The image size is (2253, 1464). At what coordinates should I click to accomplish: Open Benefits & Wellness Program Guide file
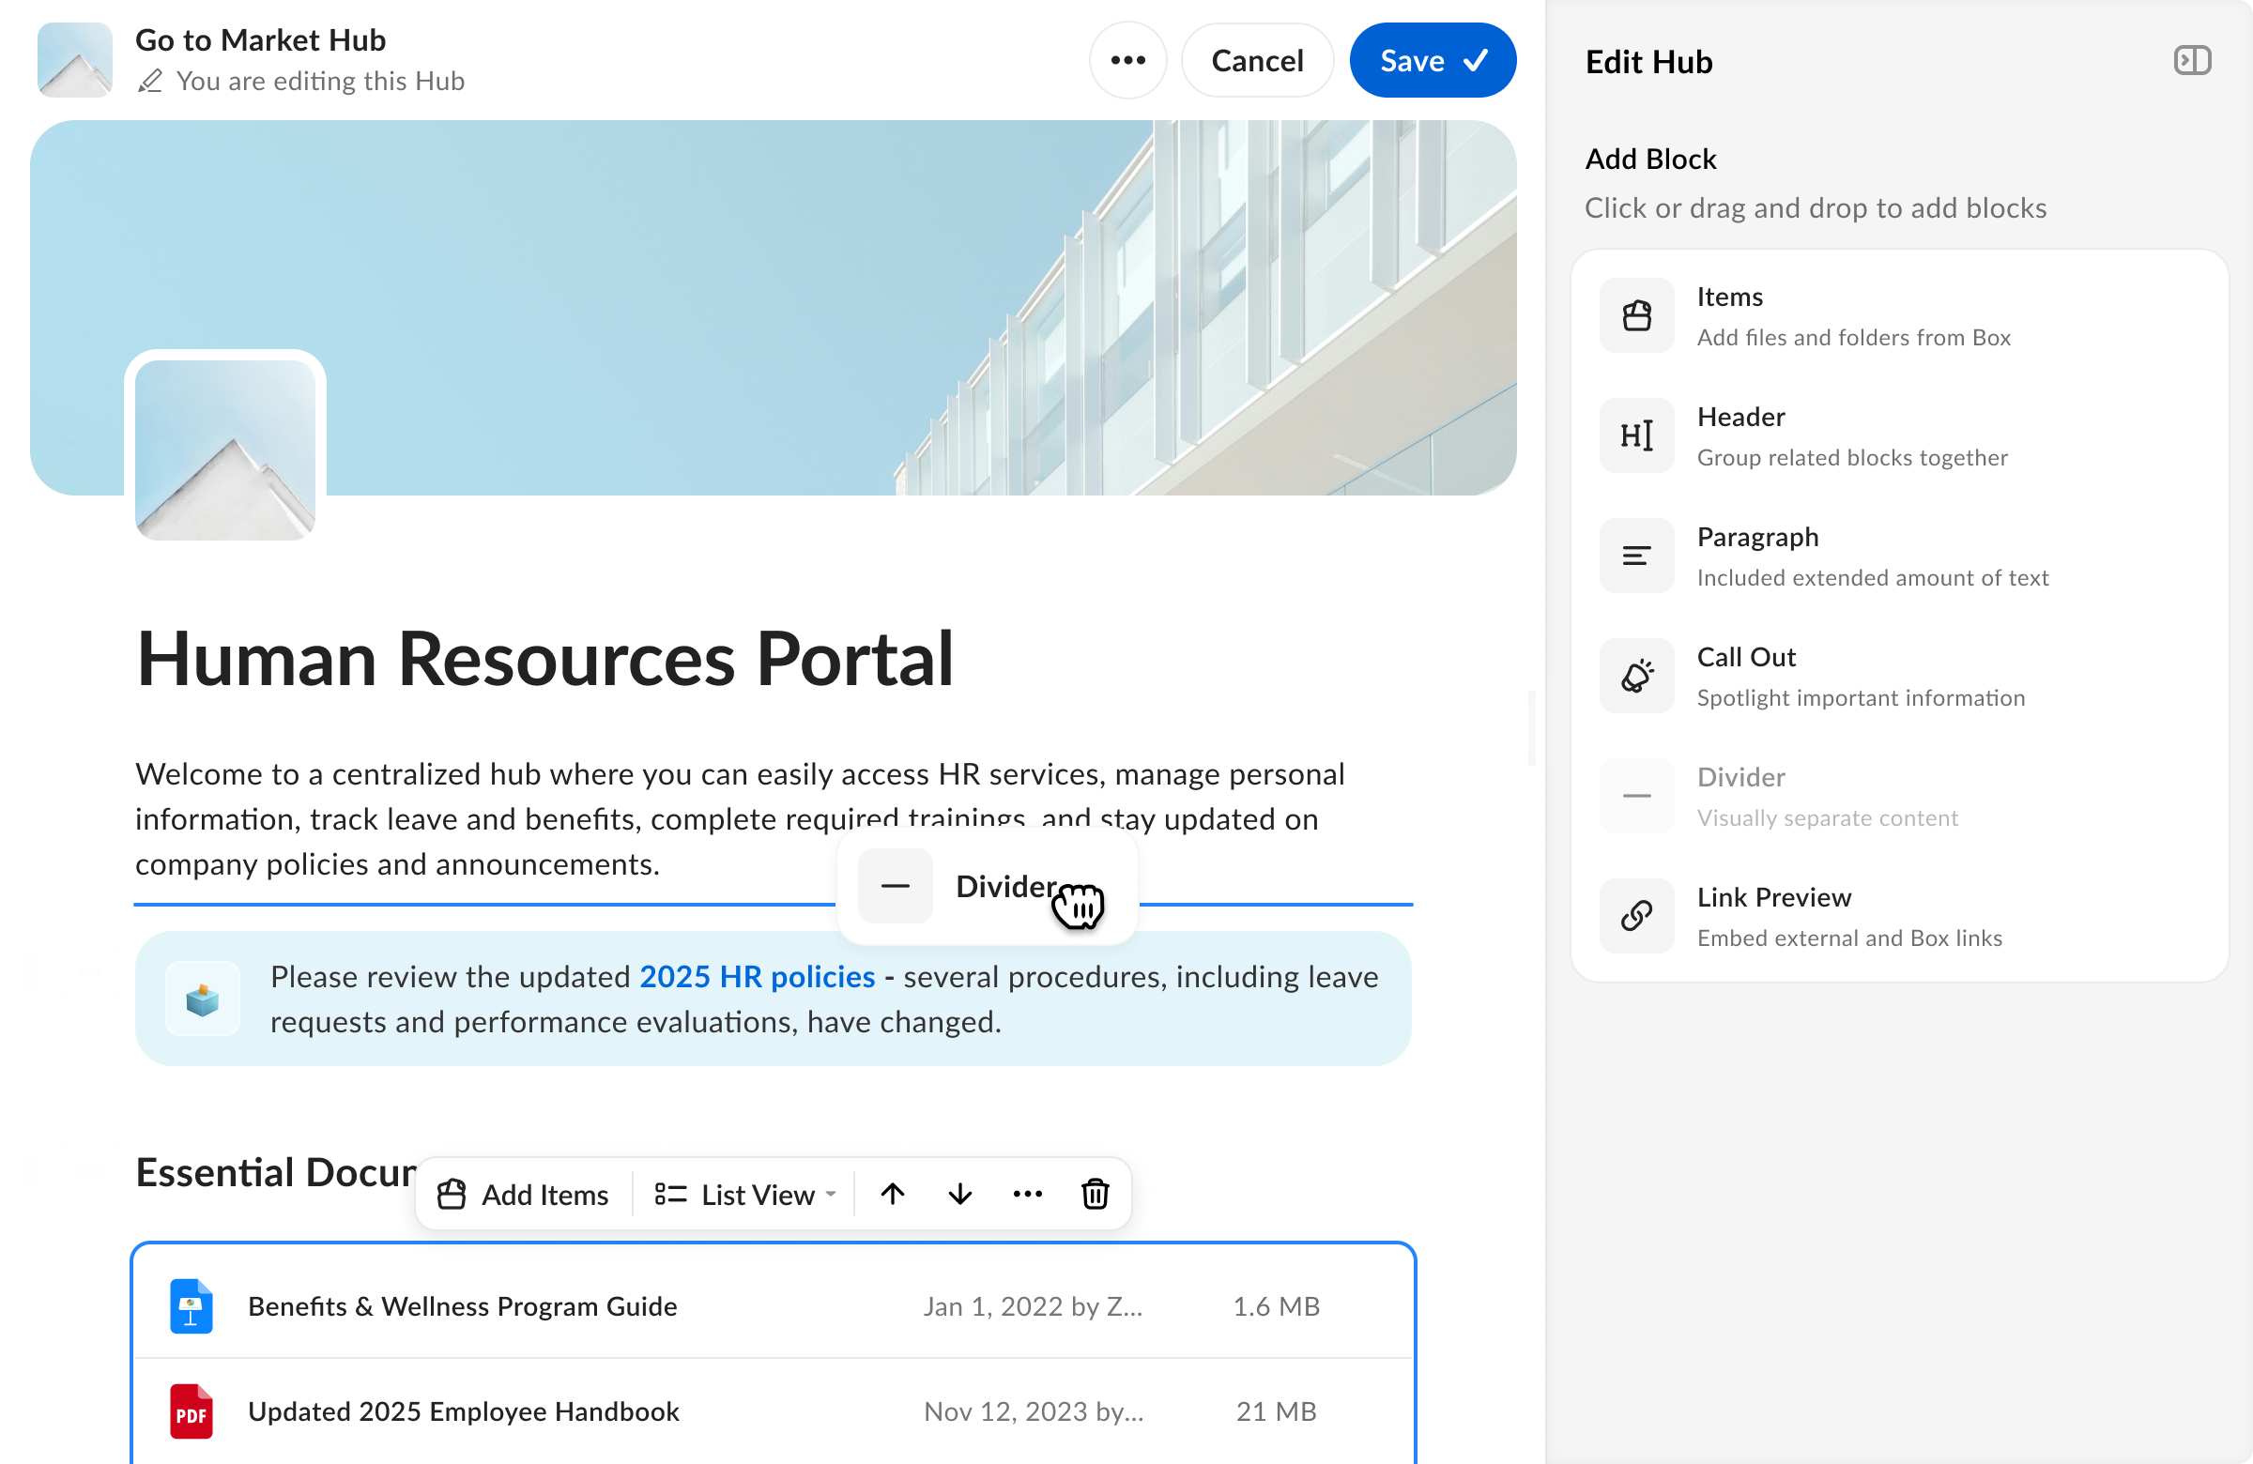pos(462,1306)
